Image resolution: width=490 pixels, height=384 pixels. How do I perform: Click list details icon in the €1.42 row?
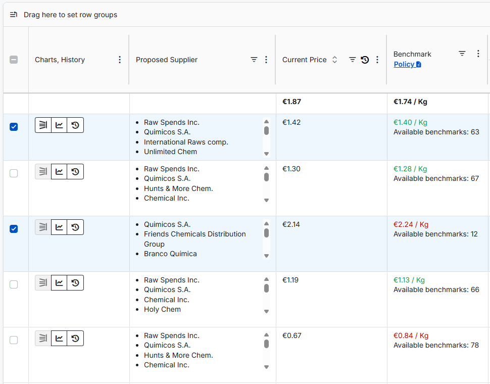[x=43, y=125]
